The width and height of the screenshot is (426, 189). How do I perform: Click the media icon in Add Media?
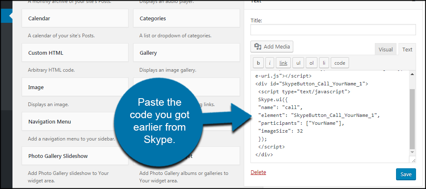pos(258,46)
